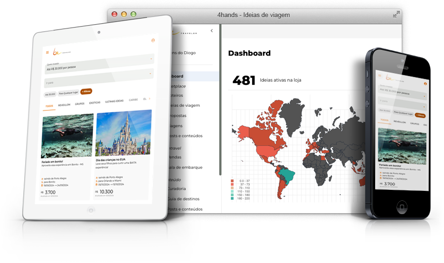
Task: Click the be traveler logo on tablet
Action: (x=58, y=52)
